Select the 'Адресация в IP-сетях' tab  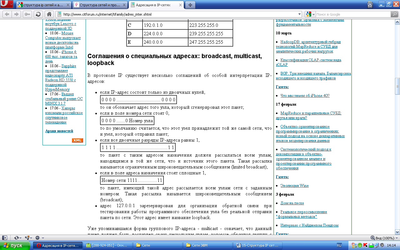157,5
